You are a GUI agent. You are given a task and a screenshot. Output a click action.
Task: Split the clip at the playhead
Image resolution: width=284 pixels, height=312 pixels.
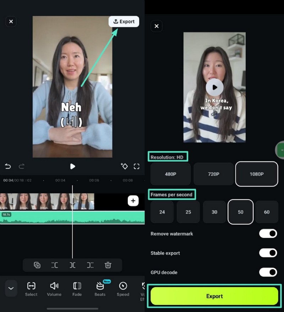[72, 265]
